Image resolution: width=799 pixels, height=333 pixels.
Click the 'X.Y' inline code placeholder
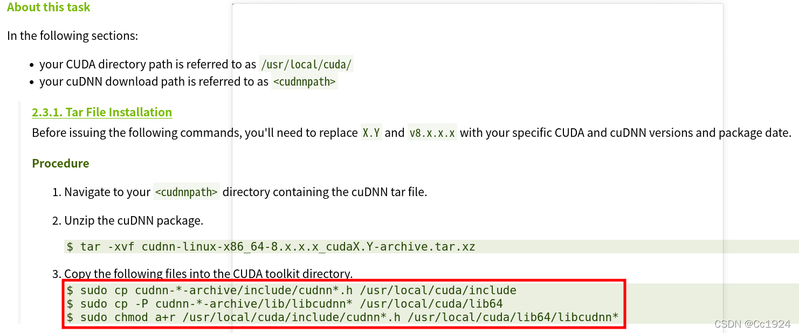371,133
